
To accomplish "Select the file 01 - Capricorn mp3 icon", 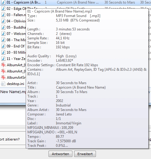I will point(3,2).
